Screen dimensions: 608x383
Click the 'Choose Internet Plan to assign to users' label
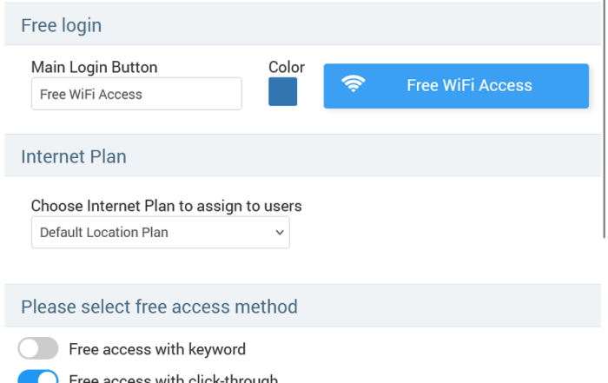coord(167,206)
